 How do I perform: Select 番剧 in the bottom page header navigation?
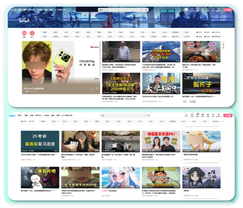click(x=26, y=116)
